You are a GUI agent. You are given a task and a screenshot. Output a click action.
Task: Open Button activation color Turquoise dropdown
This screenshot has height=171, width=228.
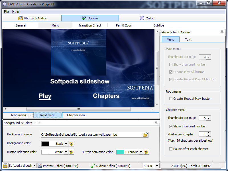pyautogui.click(x=141, y=152)
